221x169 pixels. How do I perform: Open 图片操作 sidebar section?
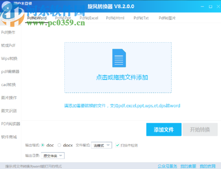pos(9,98)
